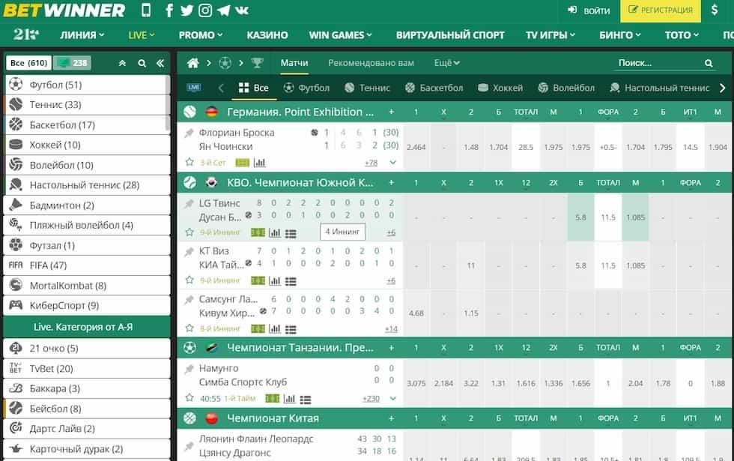This screenshot has height=461, width=734.
Task: Open the Facebook social icon
Action: coord(169,10)
